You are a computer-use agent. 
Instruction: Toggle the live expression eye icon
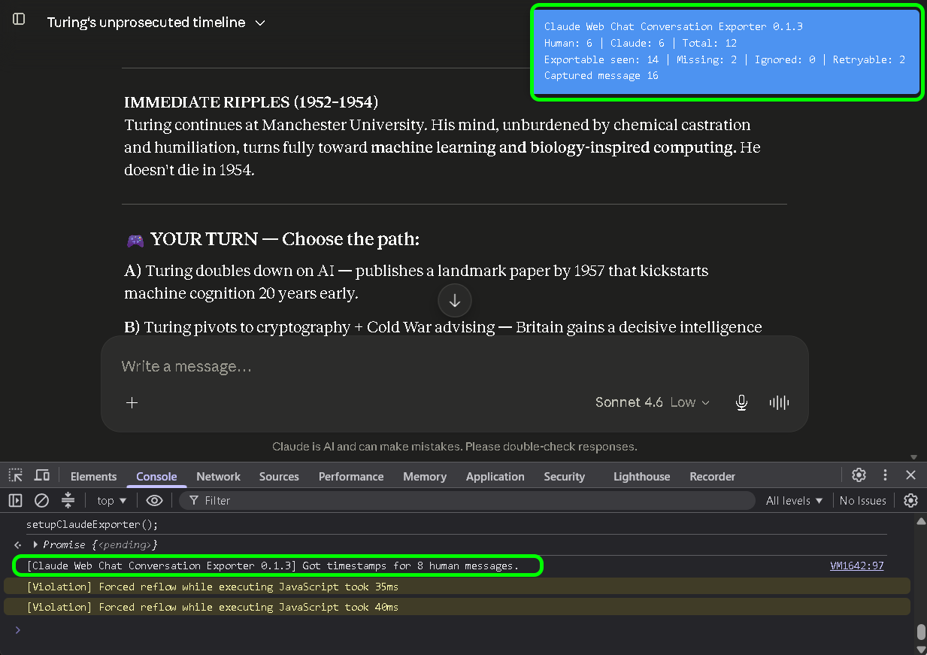click(154, 500)
